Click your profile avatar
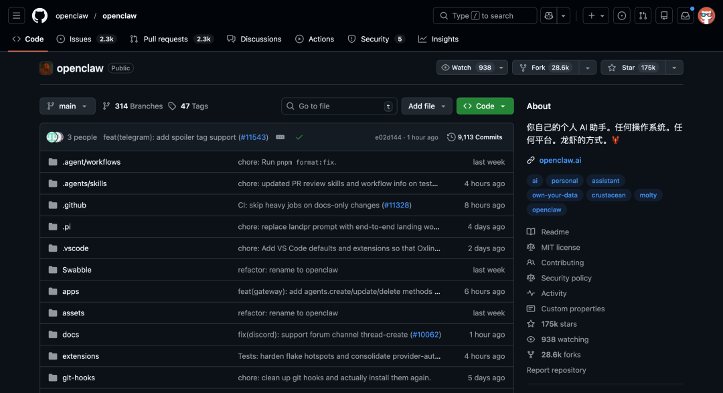 pyautogui.click(x=706, y=15)
